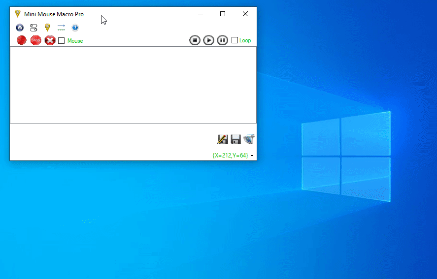This screenshot has height=279, width=437.
Task: Play the macro with the play button
Action: tap(208, 40)
